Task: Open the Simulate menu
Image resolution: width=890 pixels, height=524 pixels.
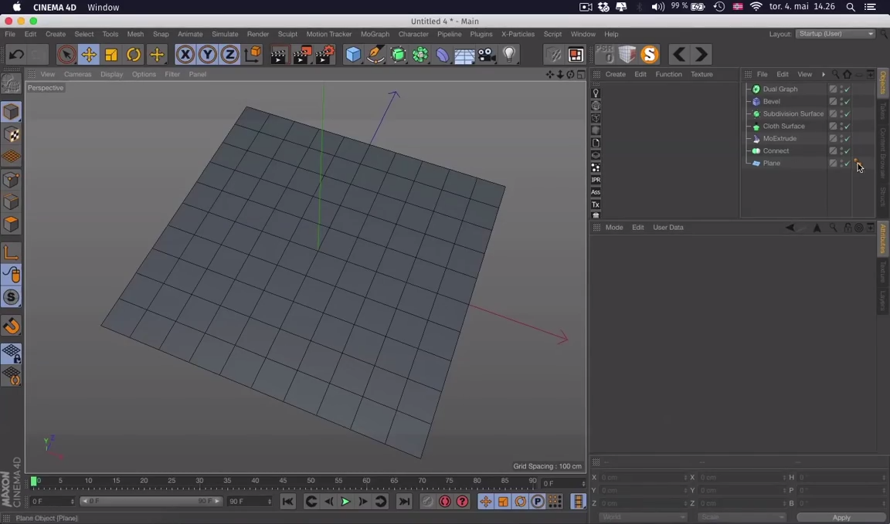Action: [x=225, y=34]
